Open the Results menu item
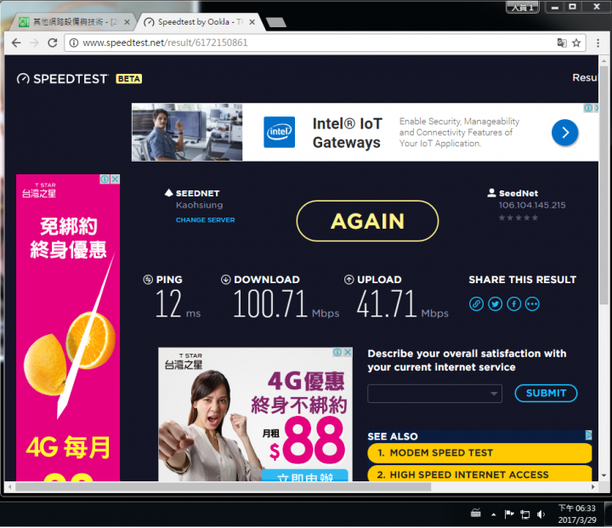Screen dimensions: 612x528 (585, 77)
